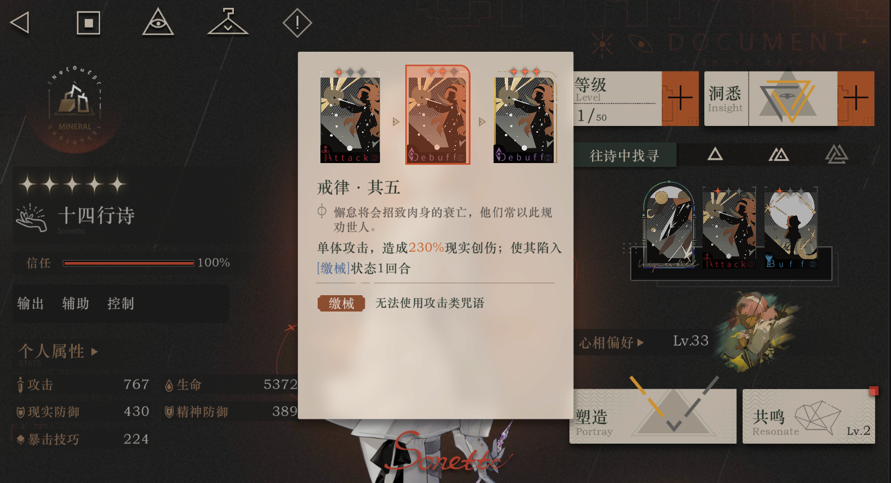Toggle the eye-in-triangle view icon
Screen dimensions: 891x483
pyautogui.click(x=158, y=22)
